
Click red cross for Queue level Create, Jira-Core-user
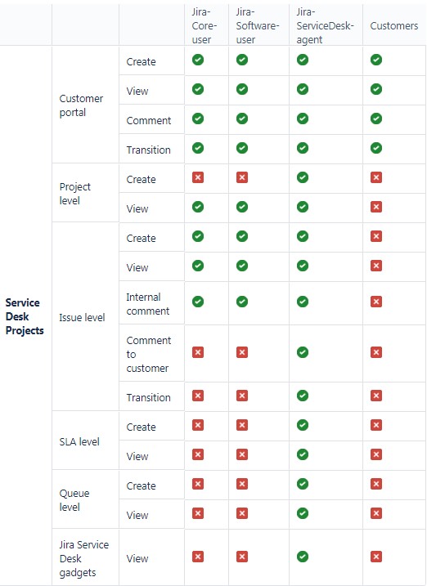[198, 484]
